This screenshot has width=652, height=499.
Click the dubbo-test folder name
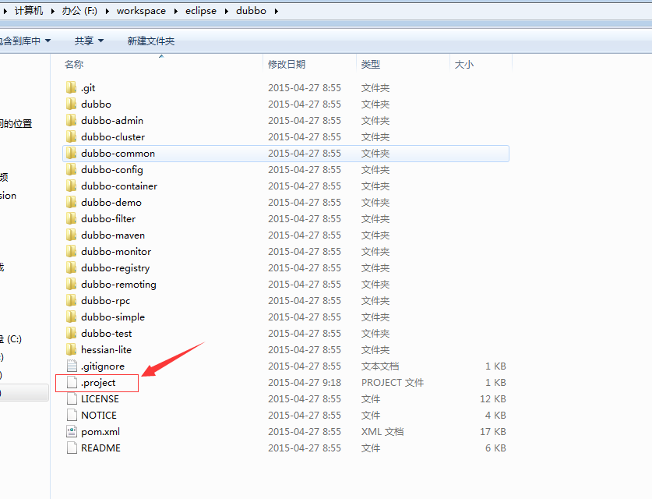tap(107, 333)
